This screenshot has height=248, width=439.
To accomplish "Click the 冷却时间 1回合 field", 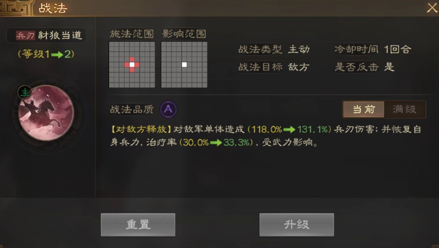I will [373, 49].
